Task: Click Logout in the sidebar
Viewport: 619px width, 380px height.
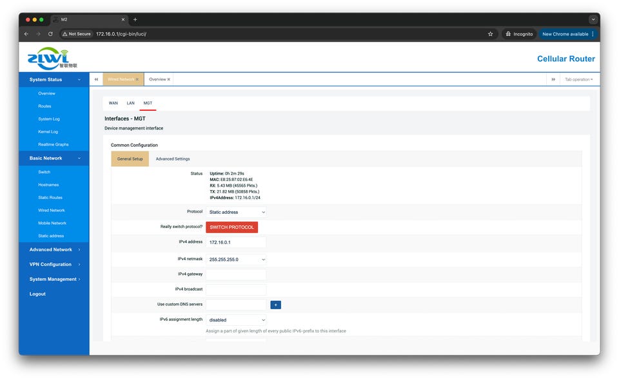Action: (x=37, y=294)
